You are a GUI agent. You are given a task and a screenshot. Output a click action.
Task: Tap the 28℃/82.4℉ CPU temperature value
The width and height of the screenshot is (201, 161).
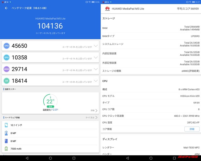pos(193,123)
